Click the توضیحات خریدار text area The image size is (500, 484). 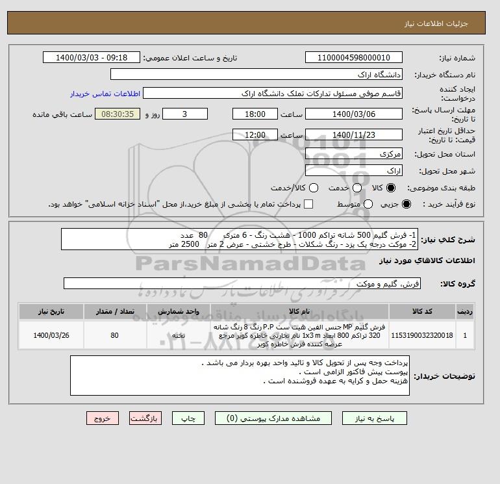tap(240, 376)
